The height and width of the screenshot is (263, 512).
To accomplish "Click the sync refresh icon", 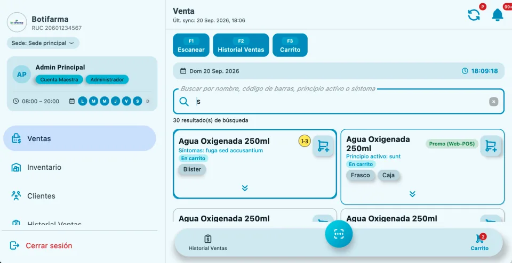I will tap(474, 15).
